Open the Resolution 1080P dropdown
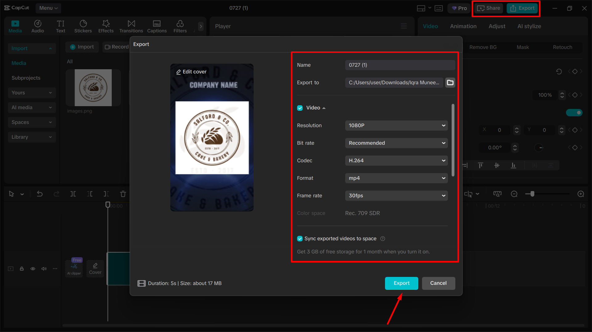This screenshot has height=332, width=592. [396, 126]
